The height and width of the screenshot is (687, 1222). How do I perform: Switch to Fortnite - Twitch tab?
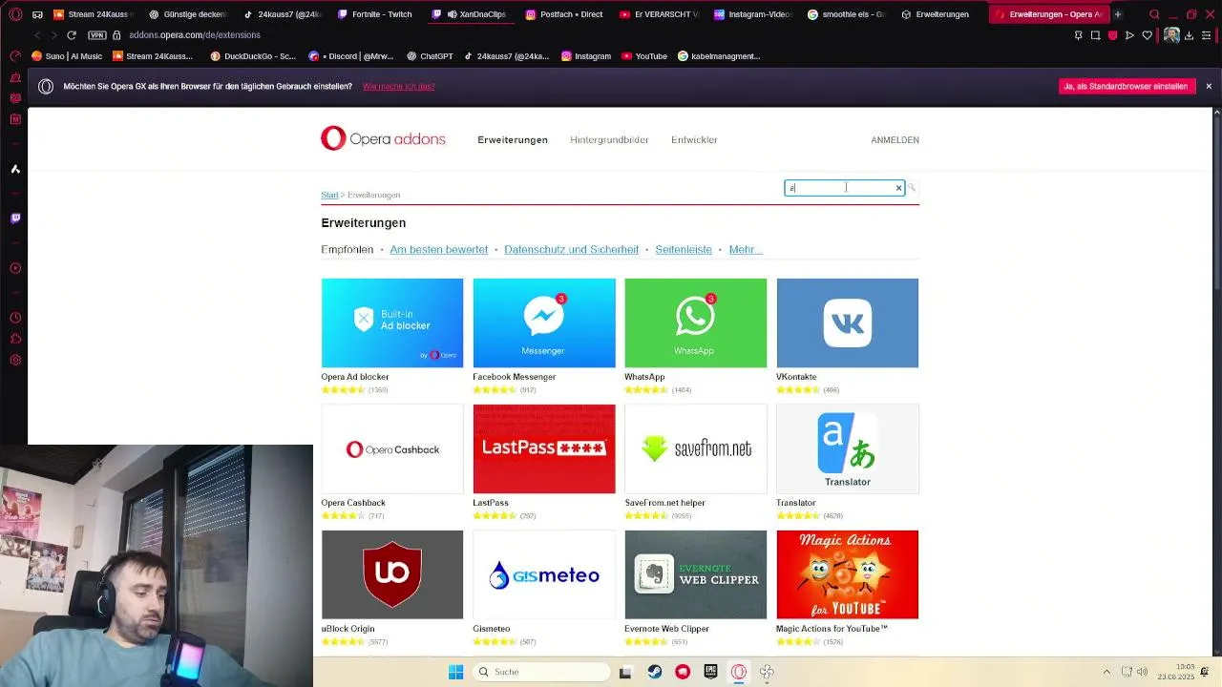377,14
